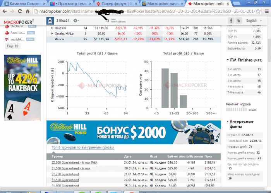Click the TOP 5% stat row
The width and height of the screenshot is (271, 193).
(x=244, y=31)
